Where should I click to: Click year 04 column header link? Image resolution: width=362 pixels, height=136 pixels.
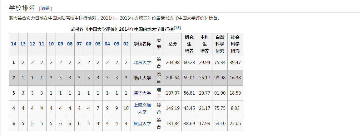coord(107,44)
